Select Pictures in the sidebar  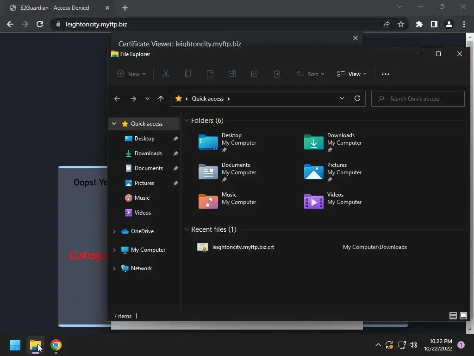coord(144,183)
